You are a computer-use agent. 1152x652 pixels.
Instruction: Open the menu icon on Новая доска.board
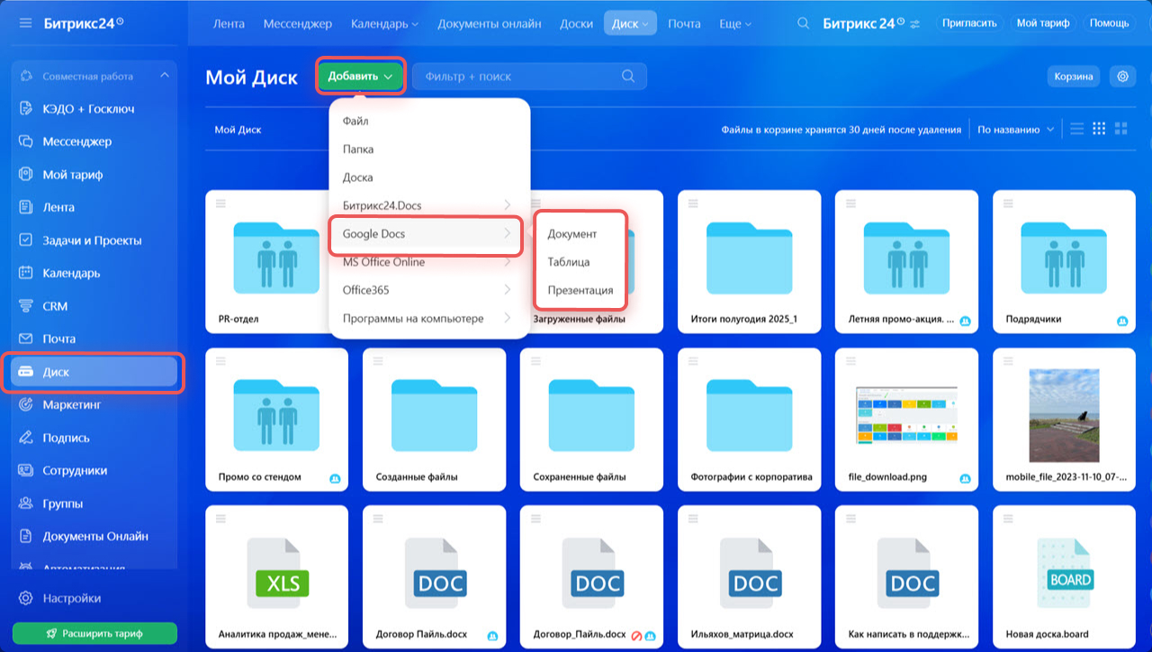(1008, 520)
